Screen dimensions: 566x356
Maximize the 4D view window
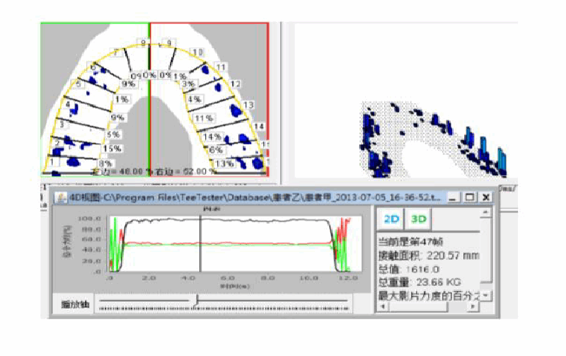[468, 197]
